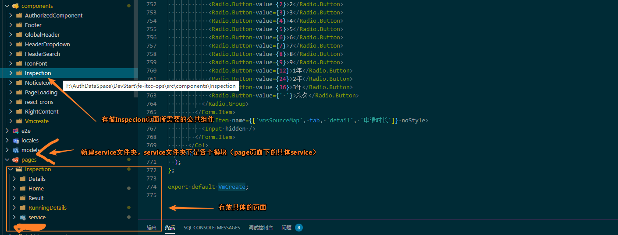
Task: Select the Footer folder label
Action: click(x=33, y=25)
